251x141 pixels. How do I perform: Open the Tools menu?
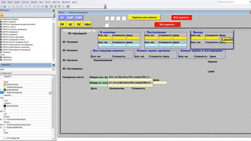(x=48, y=2)
